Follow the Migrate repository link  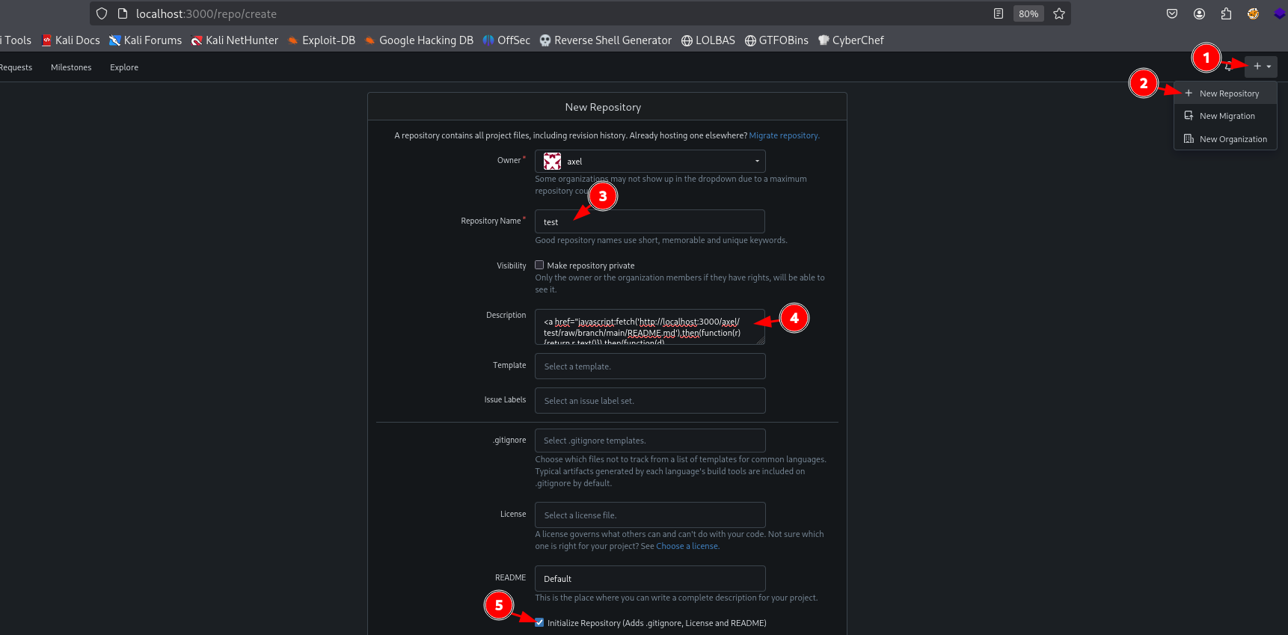pyautogui.click(x=783, y=135)
